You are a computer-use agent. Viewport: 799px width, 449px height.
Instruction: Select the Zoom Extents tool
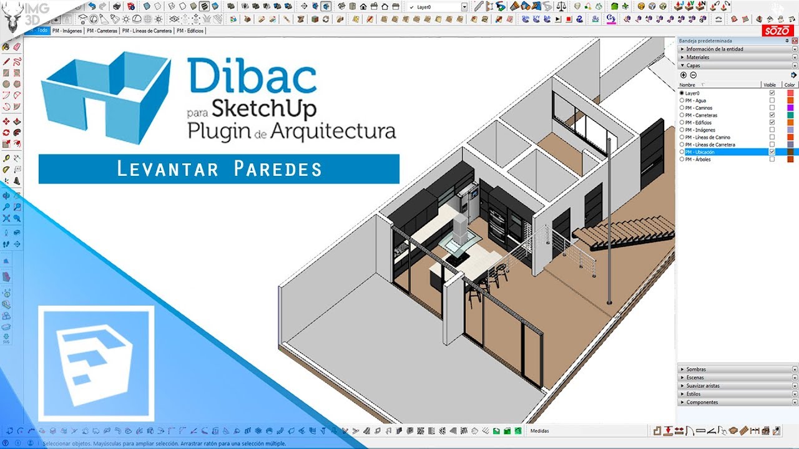coord(6,218)
